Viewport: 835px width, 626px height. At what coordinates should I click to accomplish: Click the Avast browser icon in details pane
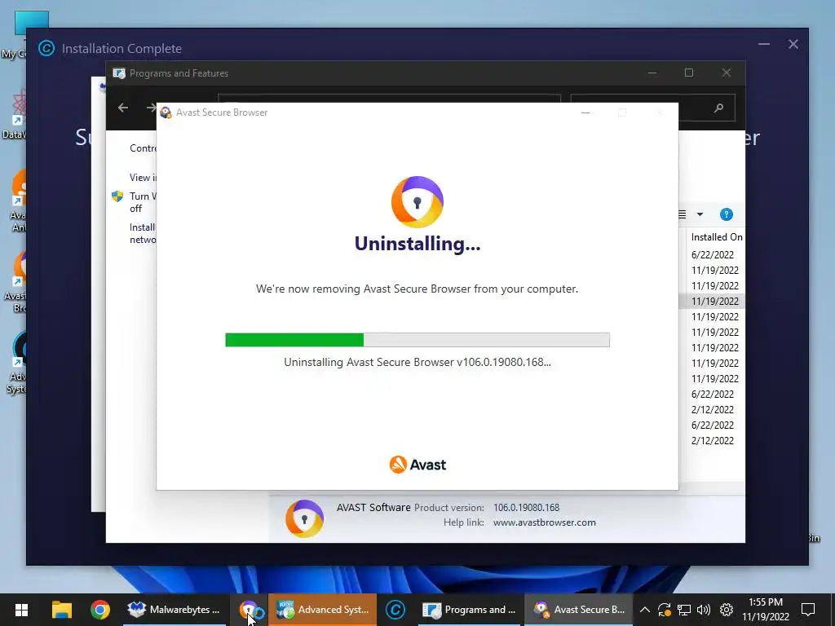coord(304,518)
